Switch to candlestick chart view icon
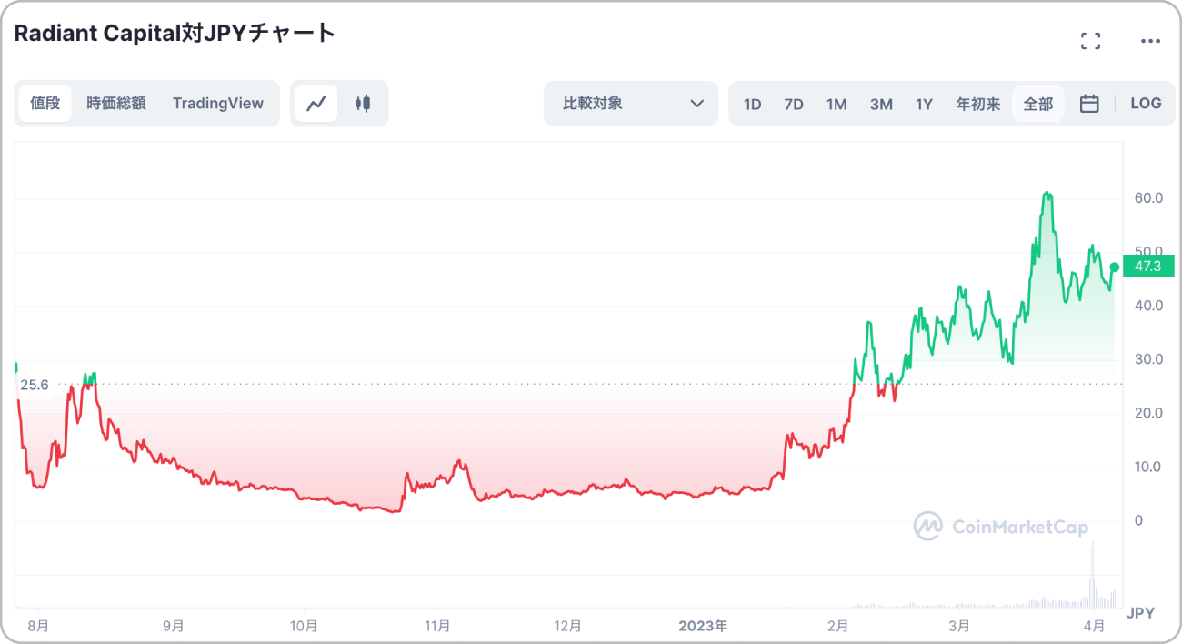Viewport: 1182px width, 644px height. [363, 104]
